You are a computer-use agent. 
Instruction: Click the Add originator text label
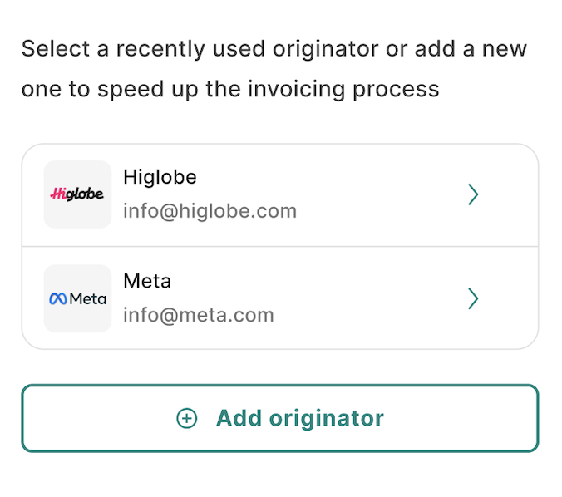[x=300, y=418]
